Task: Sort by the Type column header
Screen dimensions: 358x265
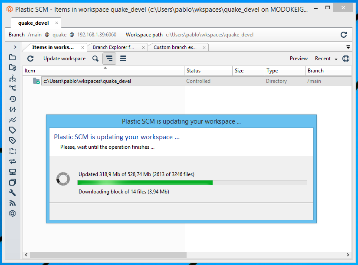Action: click(x=285, y=71)
